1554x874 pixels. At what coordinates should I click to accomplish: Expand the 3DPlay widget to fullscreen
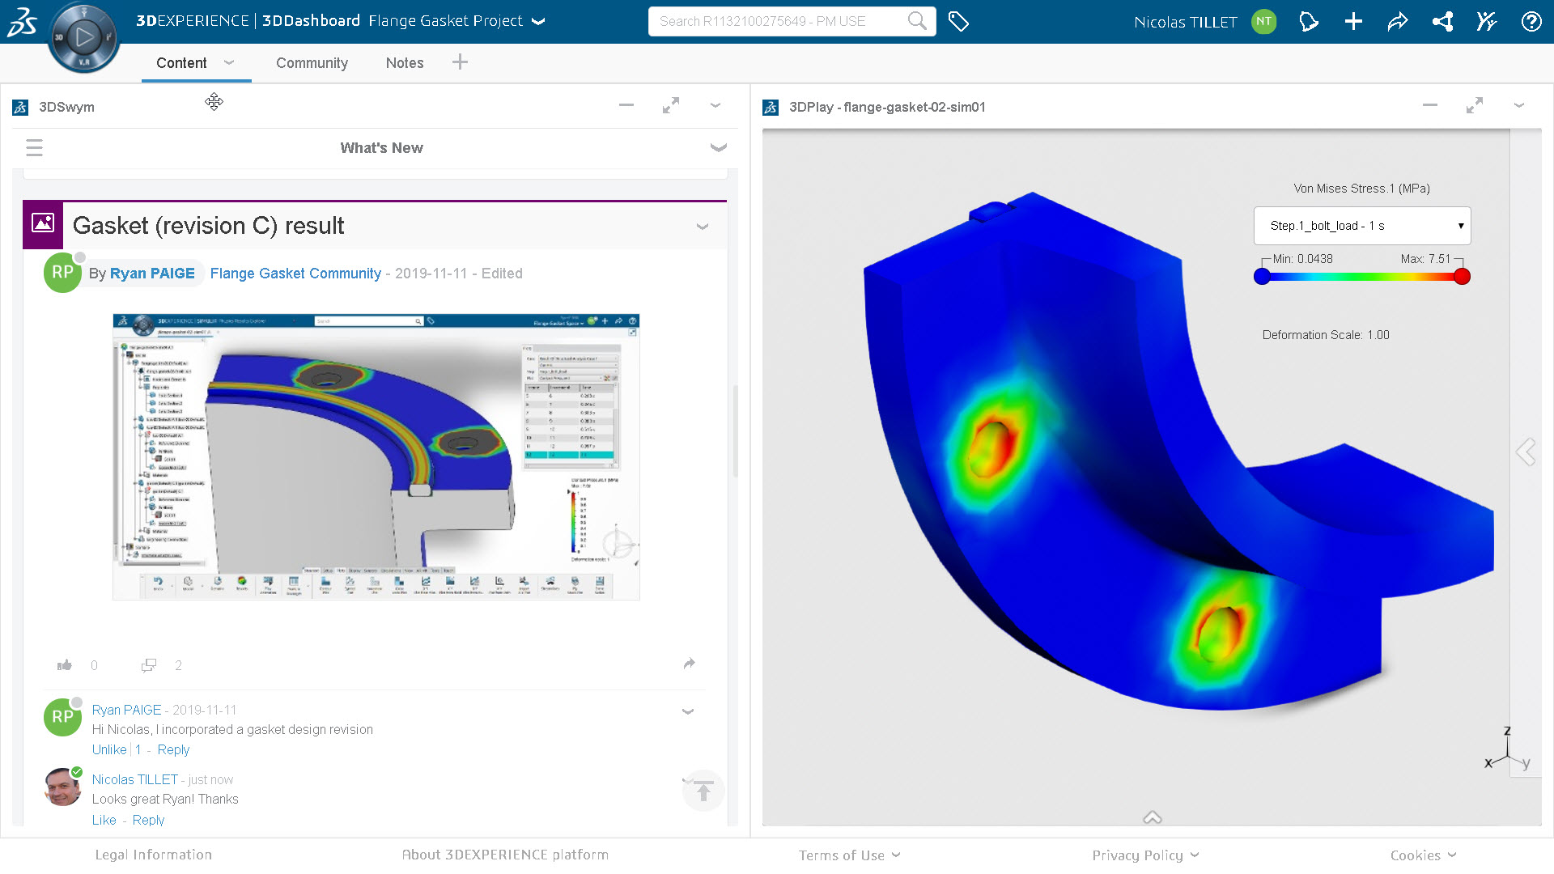point(1475,105)
